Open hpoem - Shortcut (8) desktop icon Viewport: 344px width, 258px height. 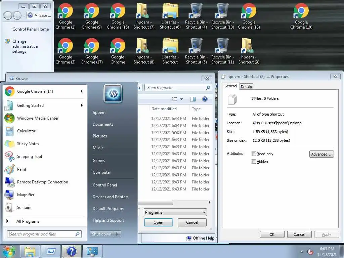click(x=144, y=51)
